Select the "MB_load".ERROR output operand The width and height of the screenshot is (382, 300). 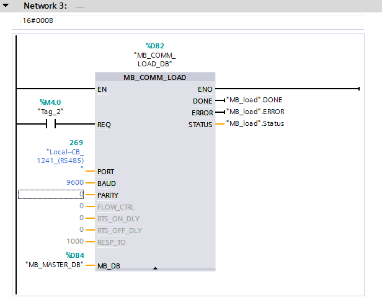255,112
